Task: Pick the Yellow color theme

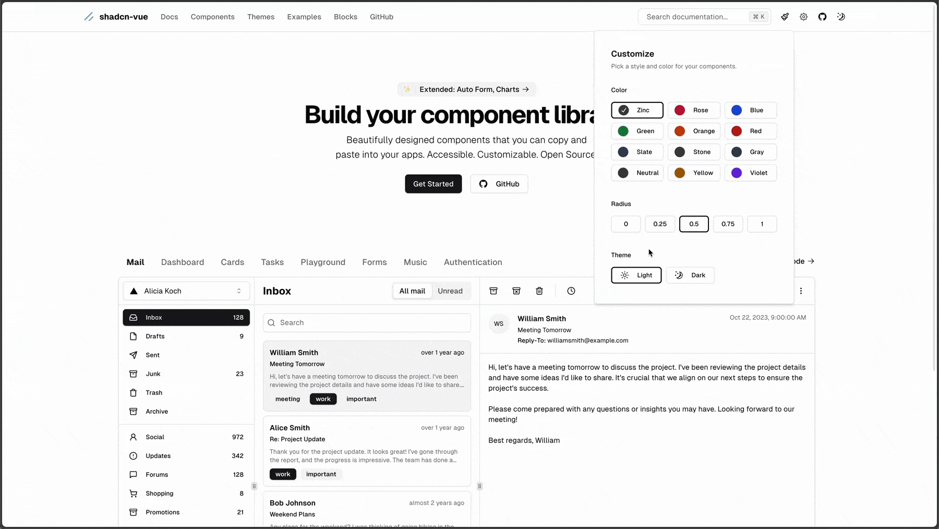Action: point(694,173)
